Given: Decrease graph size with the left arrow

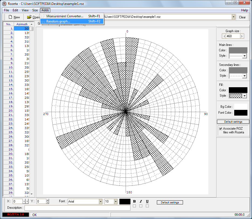Looking at the screenshot, I should click(x=224, y=36).
